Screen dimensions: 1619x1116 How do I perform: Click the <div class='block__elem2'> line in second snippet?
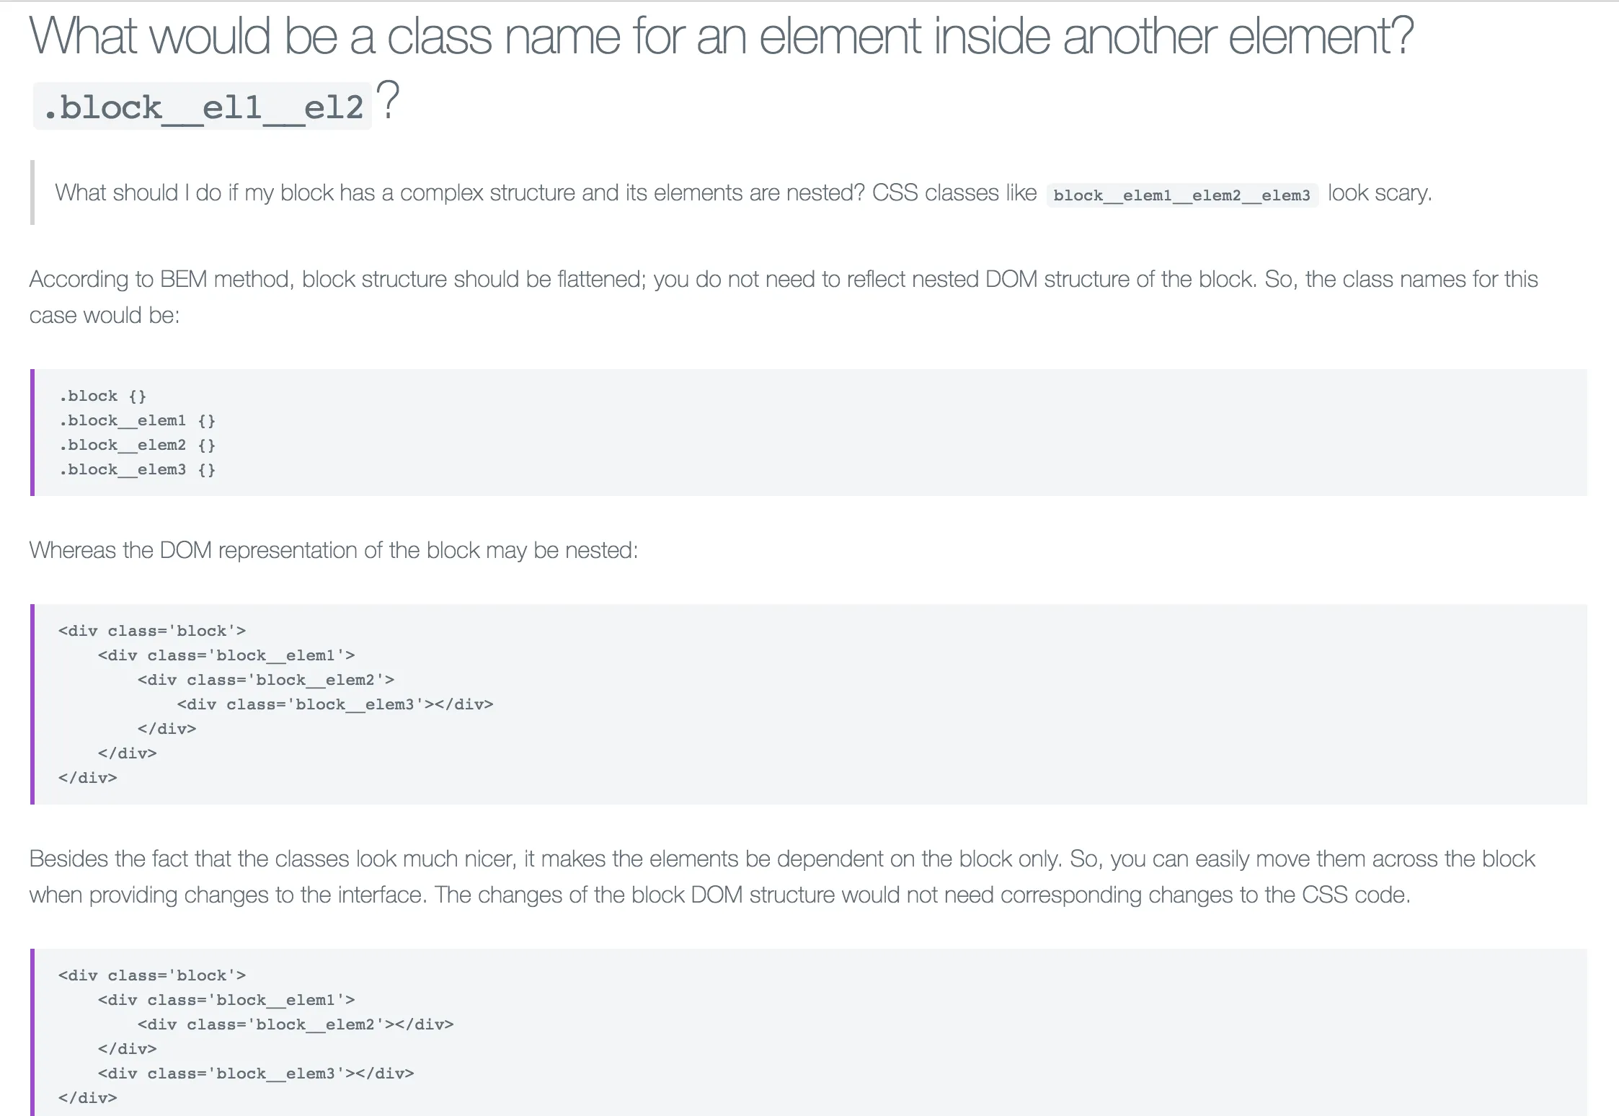tap(266, 680)
